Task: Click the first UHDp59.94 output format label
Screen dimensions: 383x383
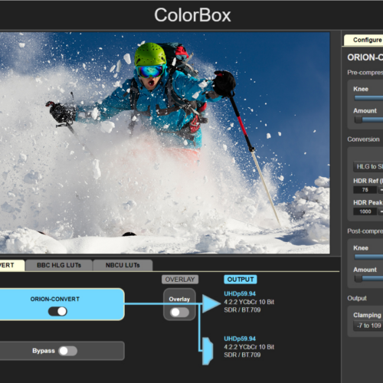Action: (x=240, y=294)
